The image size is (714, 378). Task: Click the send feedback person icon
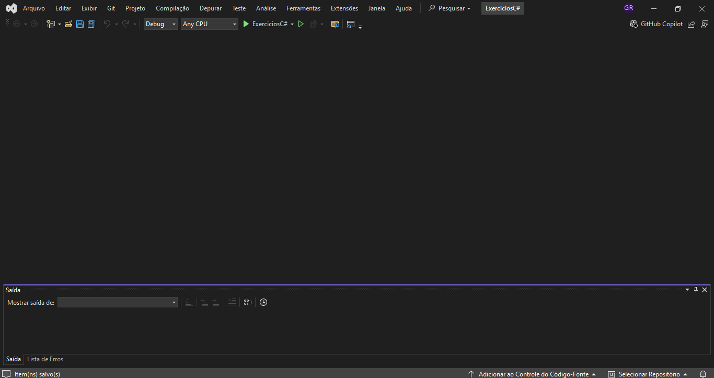click(x=705, y=24)
